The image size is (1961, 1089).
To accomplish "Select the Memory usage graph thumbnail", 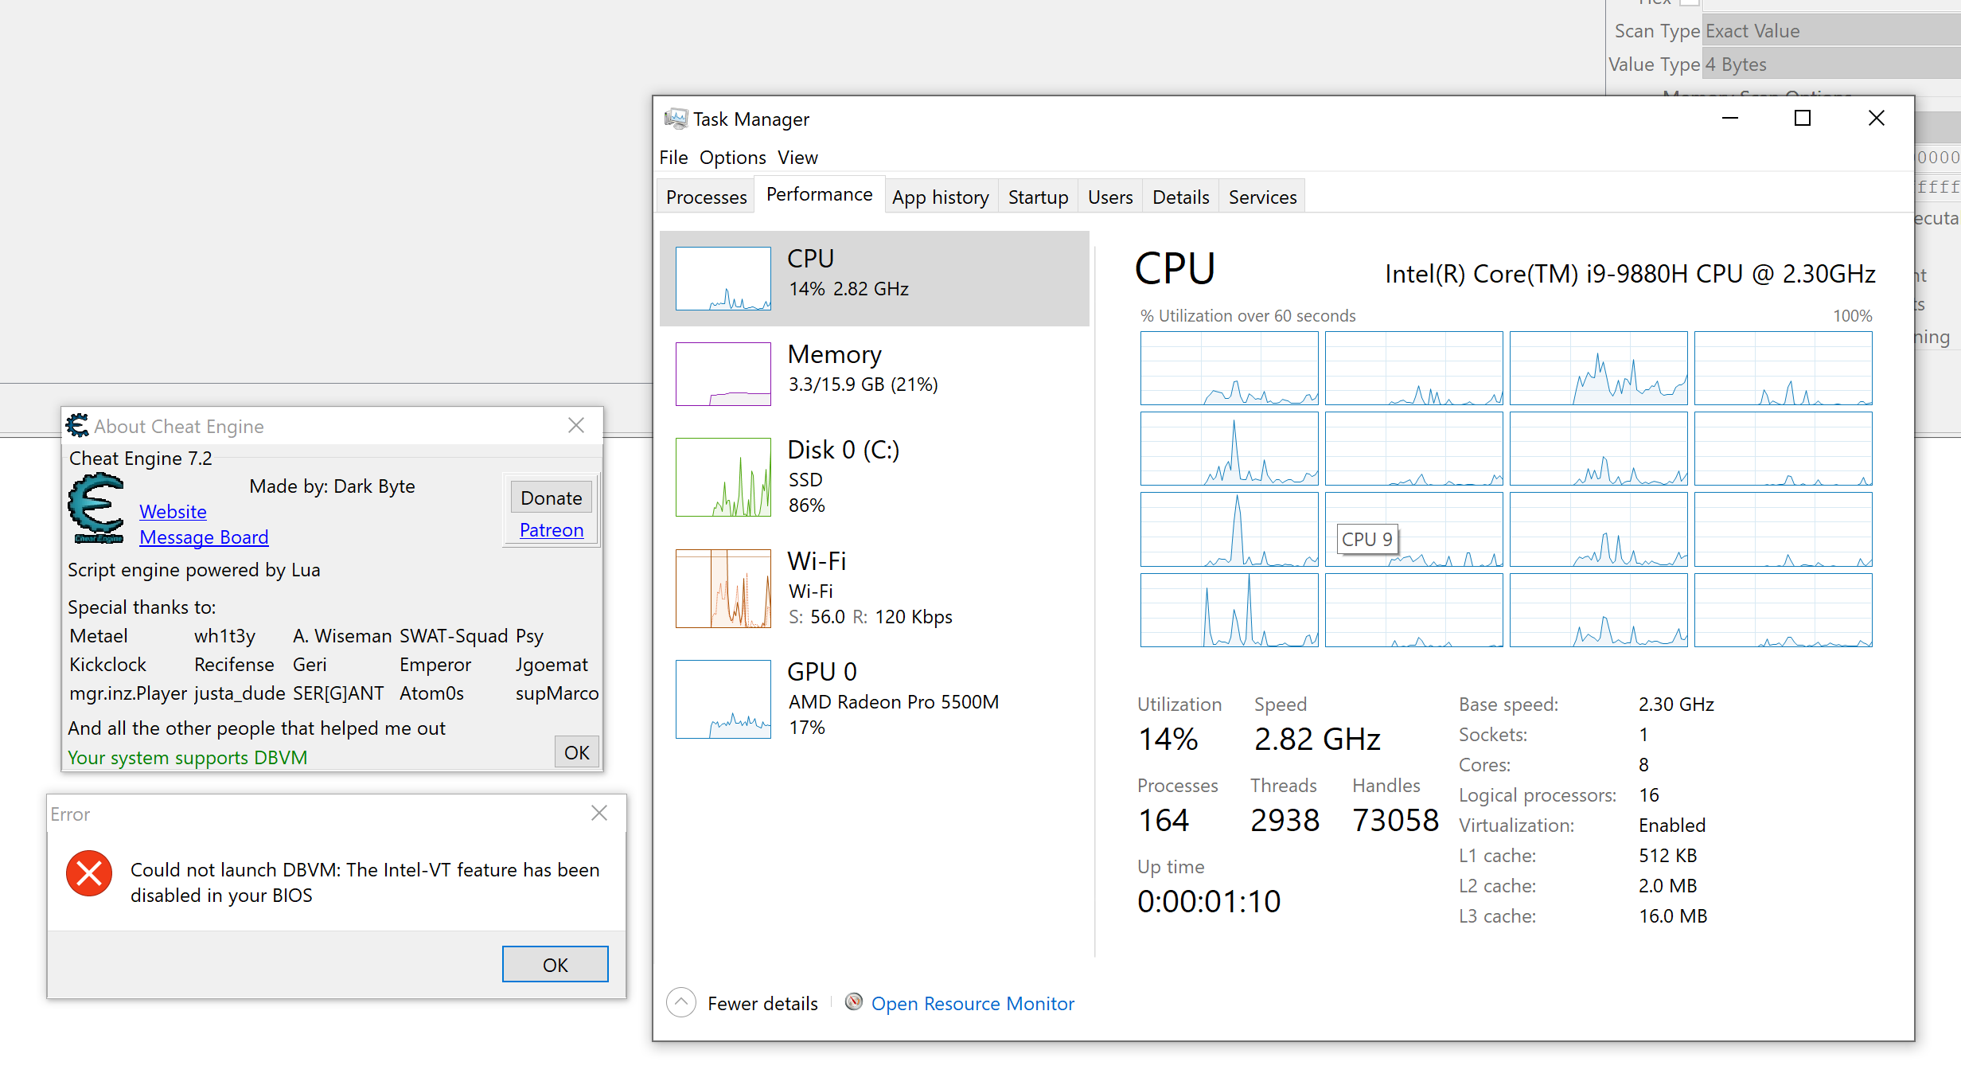I will point(723,374).
